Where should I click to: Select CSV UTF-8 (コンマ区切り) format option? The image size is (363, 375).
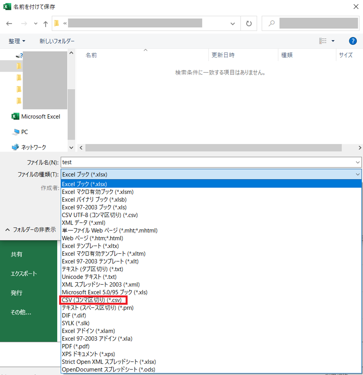pos(99,215)
